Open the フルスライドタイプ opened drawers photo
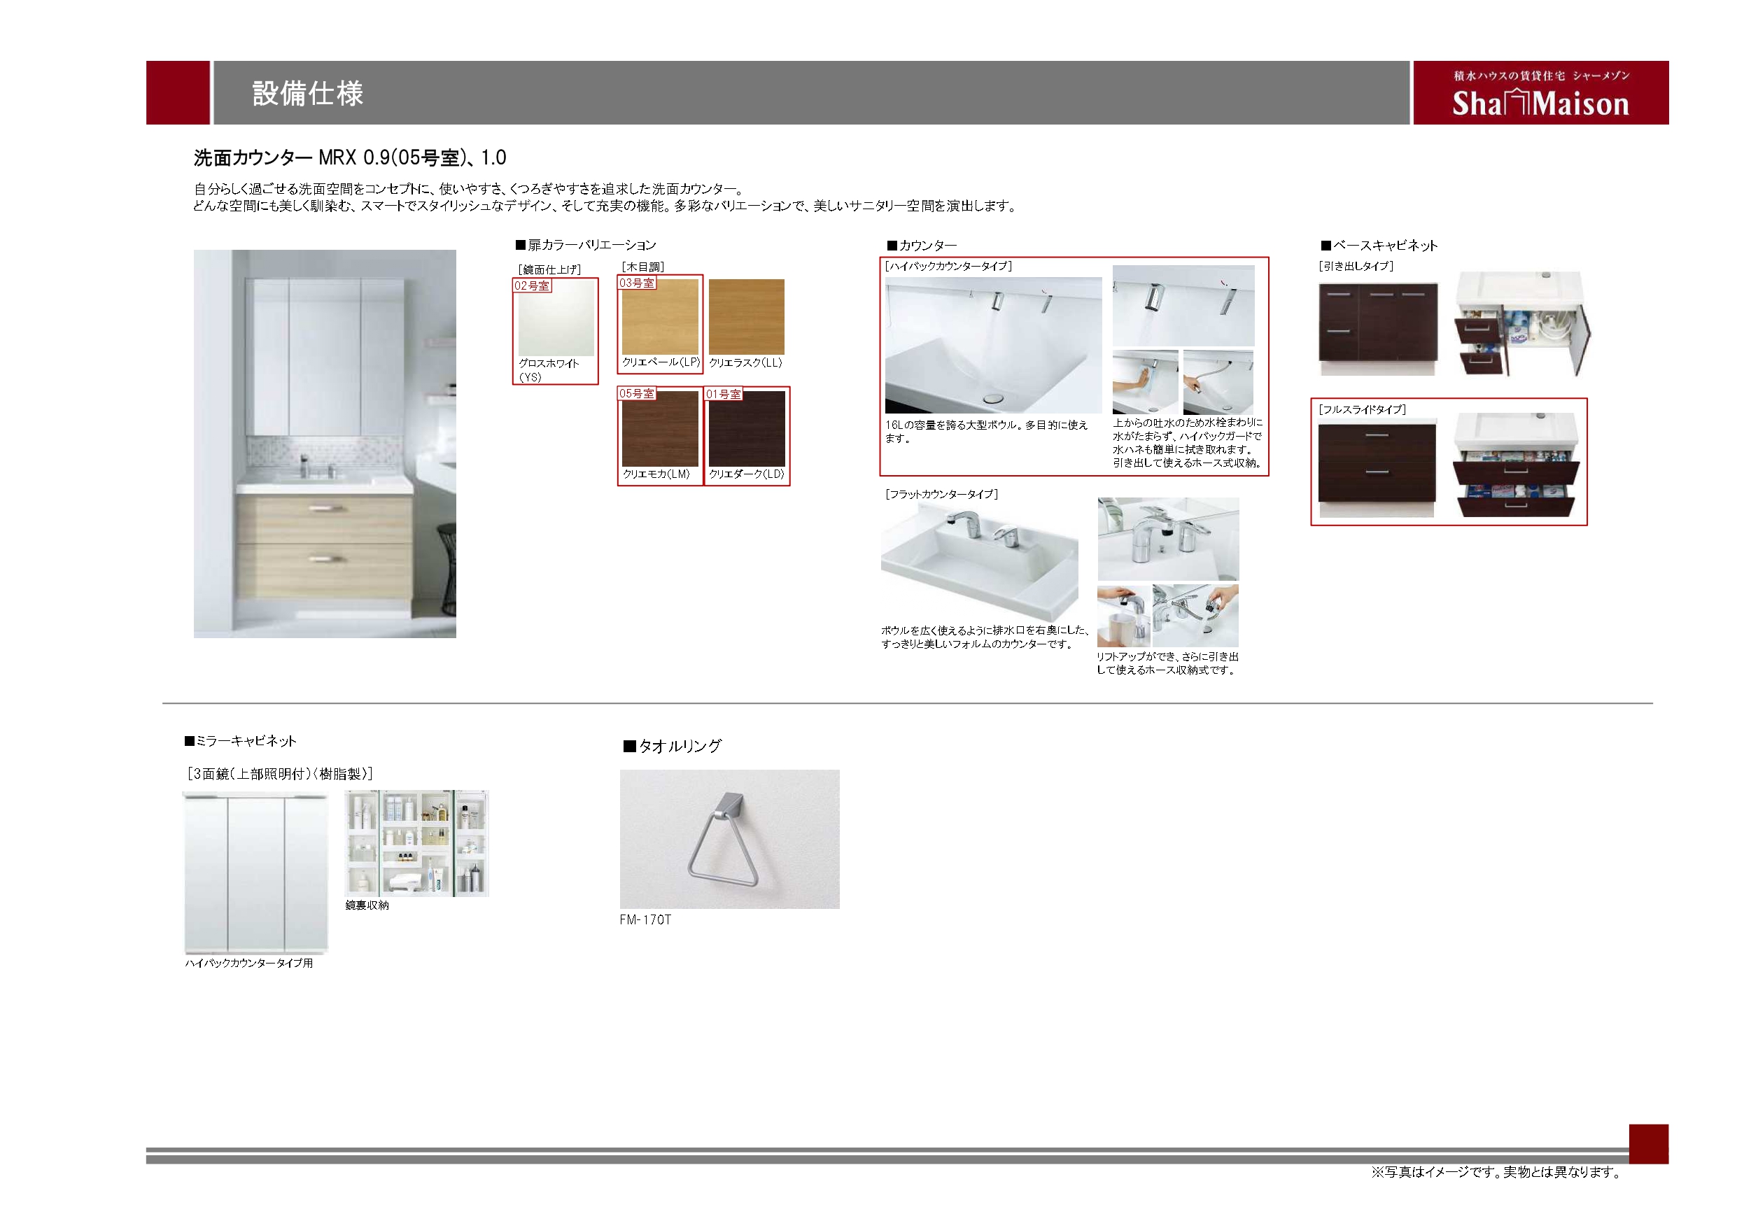 tap(1517, 465)
